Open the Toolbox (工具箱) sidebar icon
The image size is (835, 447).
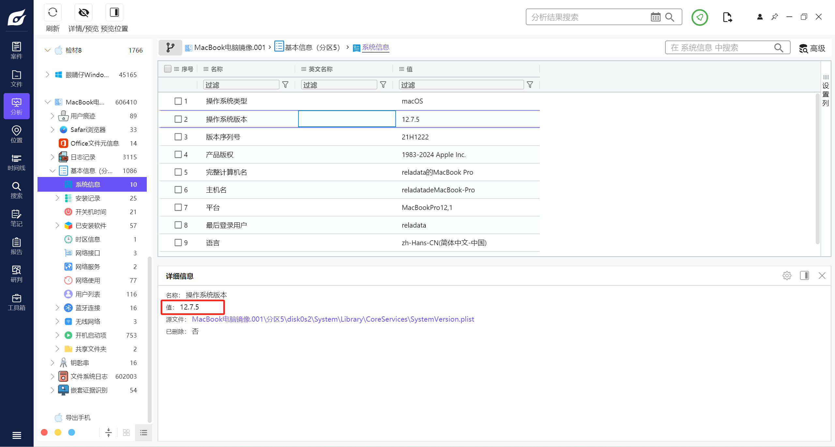point(16,302)
